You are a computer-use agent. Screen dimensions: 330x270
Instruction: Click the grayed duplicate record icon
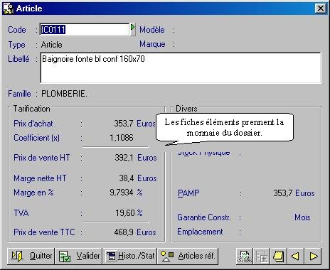pyautogui.click(x=262, y=256)
